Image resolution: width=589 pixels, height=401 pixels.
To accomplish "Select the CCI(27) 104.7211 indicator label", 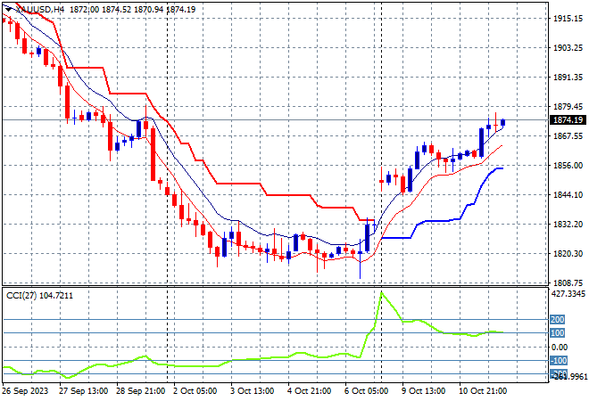I will click(x=40, y=296).
